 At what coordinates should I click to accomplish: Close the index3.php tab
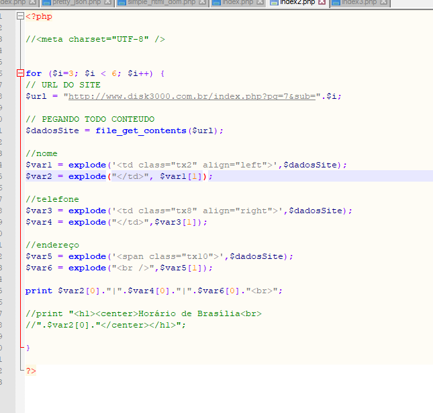coord(383,2)
